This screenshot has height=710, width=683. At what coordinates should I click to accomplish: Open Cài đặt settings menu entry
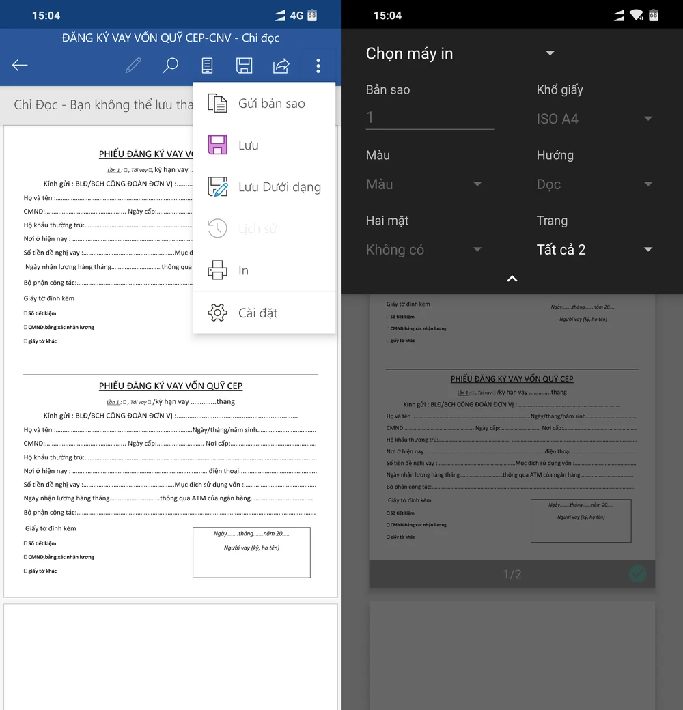(x=257, y=313)
